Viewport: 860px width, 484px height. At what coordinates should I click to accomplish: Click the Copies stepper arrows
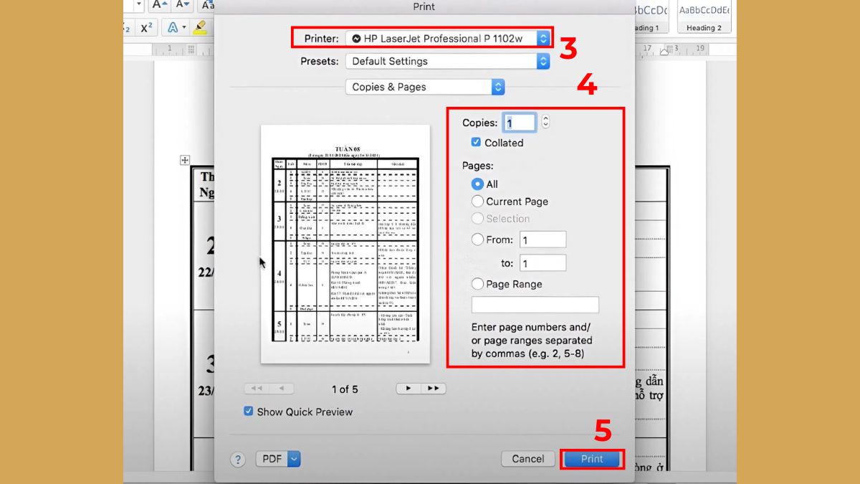point(545,122)
